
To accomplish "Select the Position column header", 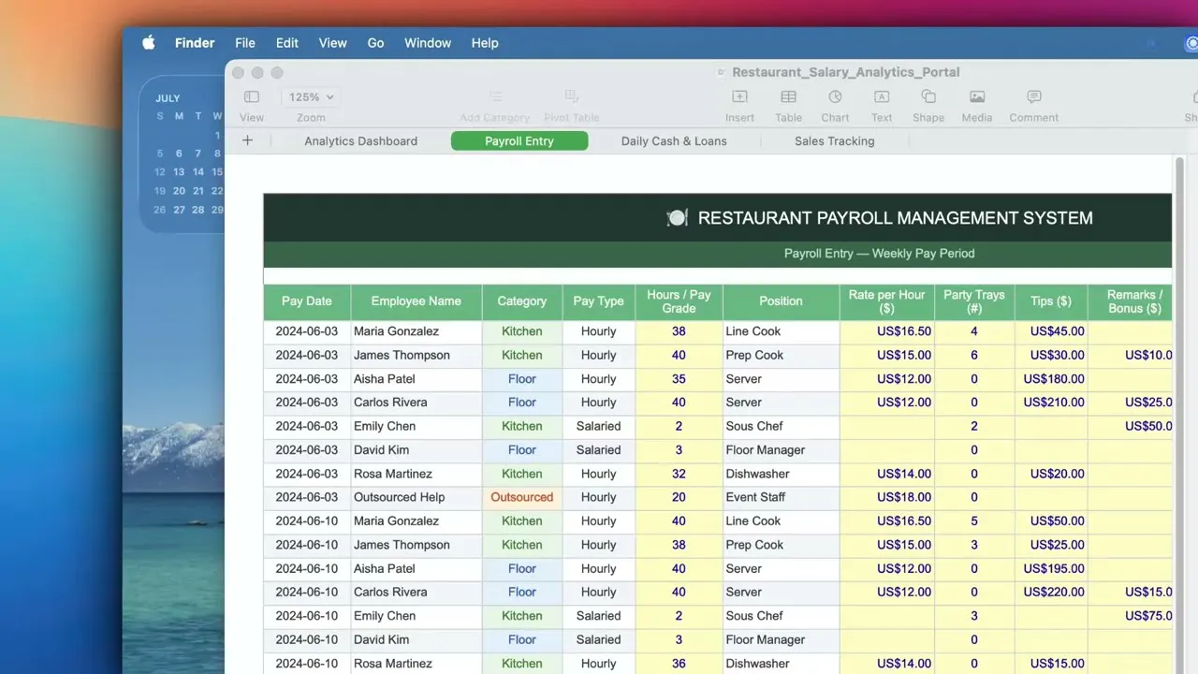I will tap(781, 301).
